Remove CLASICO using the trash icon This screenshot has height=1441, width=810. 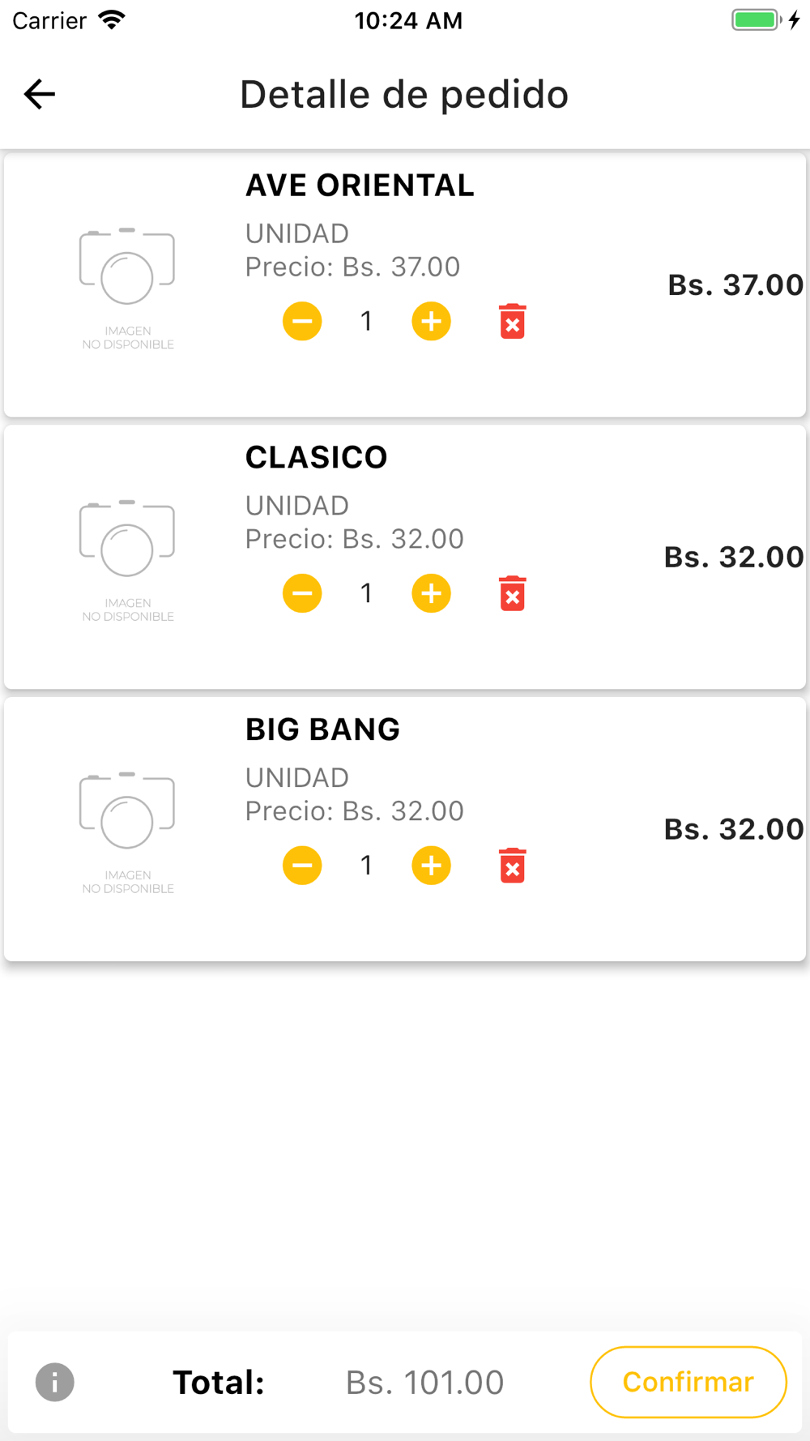512,594
